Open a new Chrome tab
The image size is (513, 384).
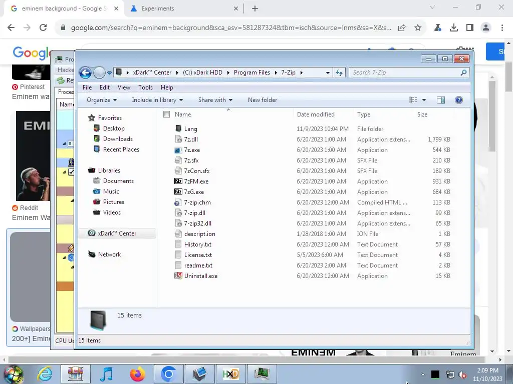click(x=255, y=8)
